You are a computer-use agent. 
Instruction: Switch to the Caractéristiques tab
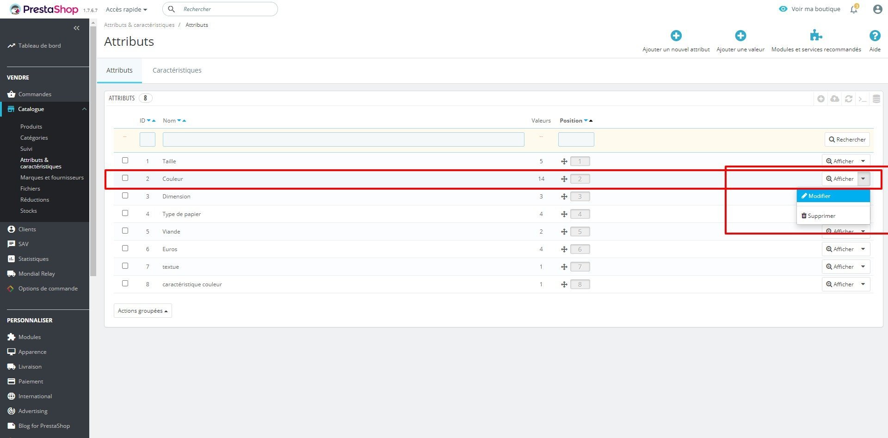(x=177, y=70)
